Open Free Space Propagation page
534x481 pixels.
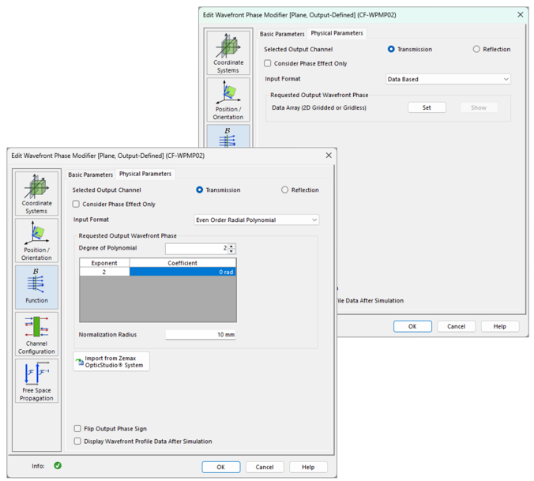coord(36,381)
